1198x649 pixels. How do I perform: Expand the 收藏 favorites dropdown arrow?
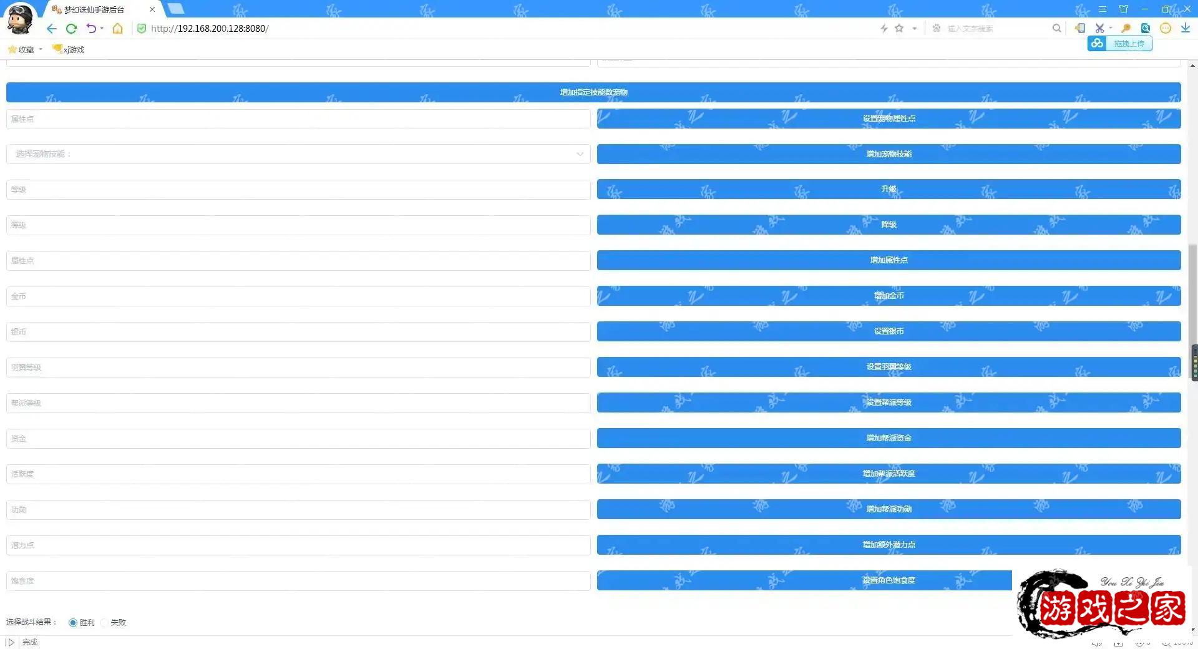pyautogui.click(x=41, y=49)
